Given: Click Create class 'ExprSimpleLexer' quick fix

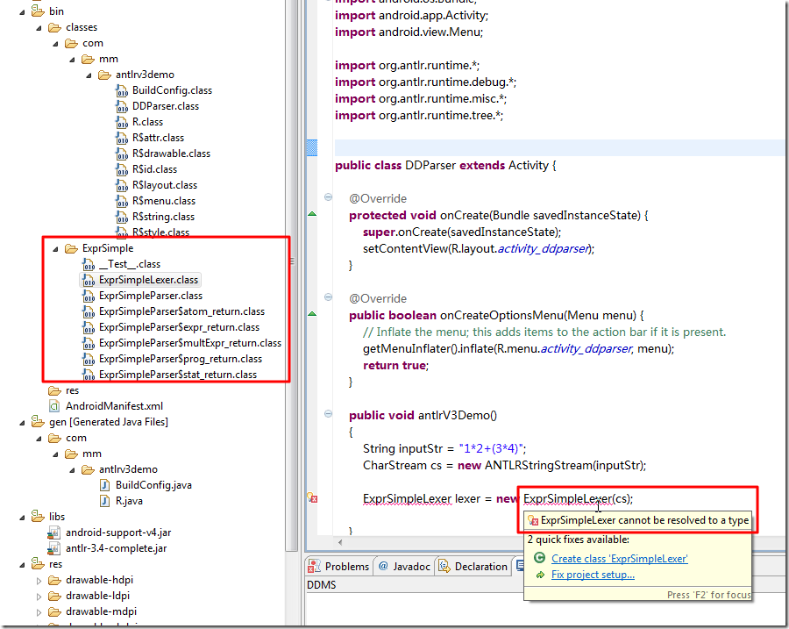Looking at the screenshot, I should click(x=620, y=559).
